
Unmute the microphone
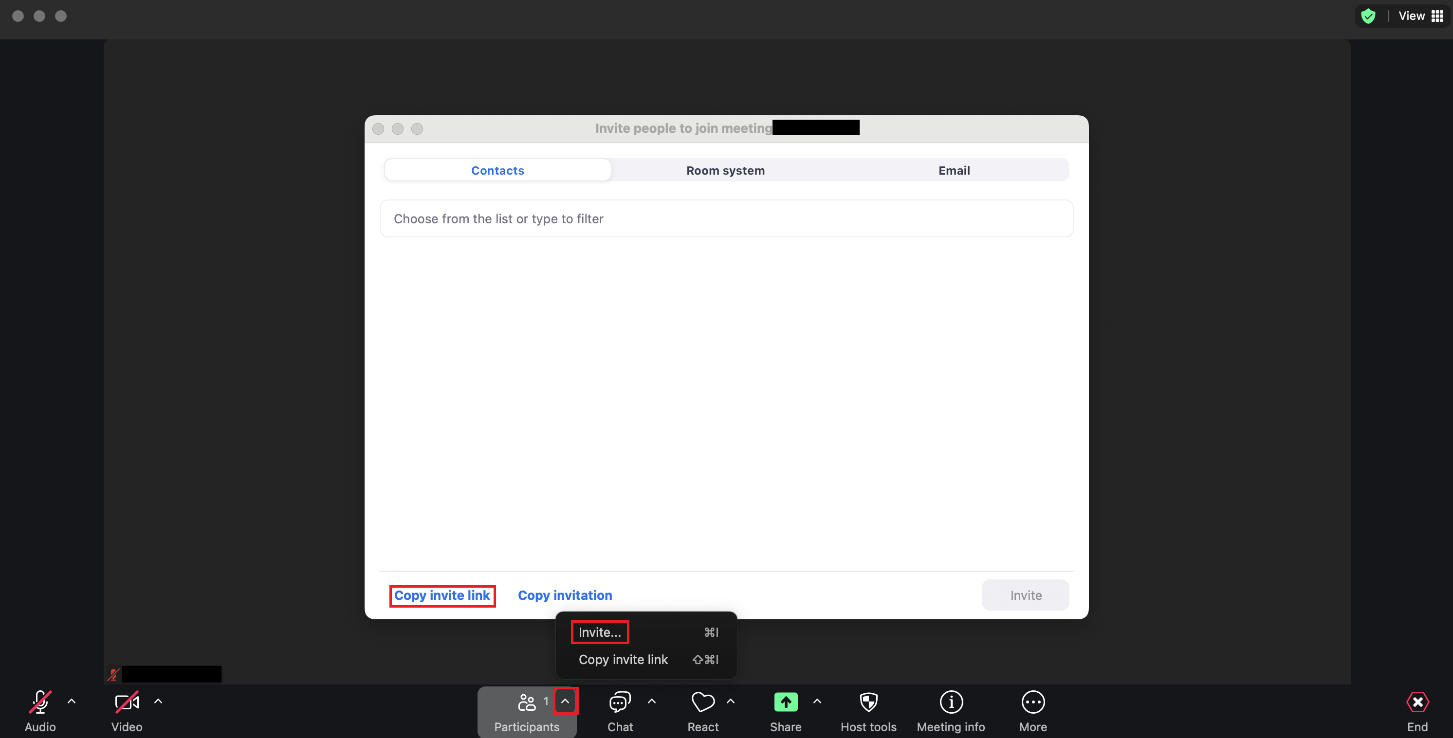pos(39,702)
